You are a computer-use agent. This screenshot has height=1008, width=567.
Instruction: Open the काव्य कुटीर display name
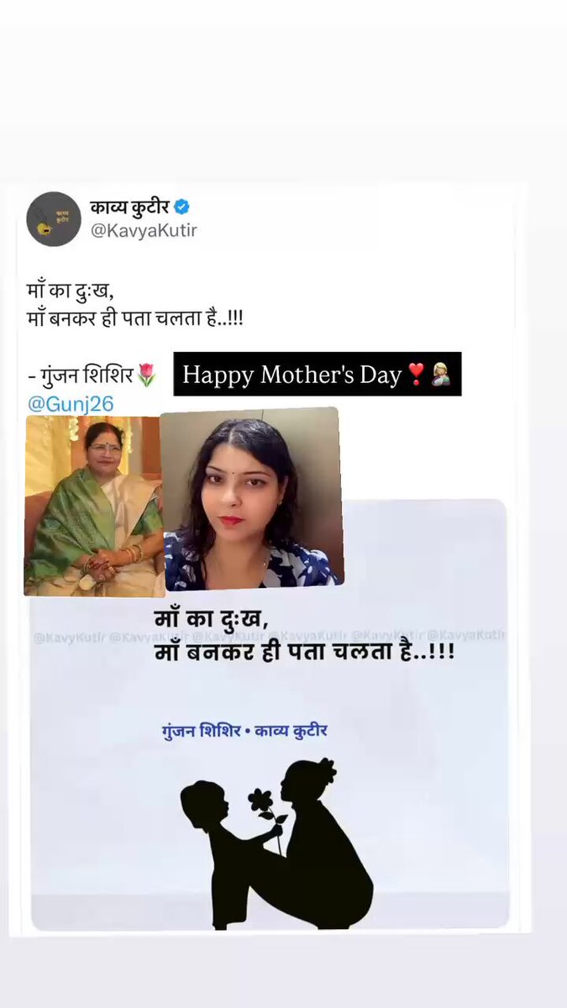(x=129, y=206)
